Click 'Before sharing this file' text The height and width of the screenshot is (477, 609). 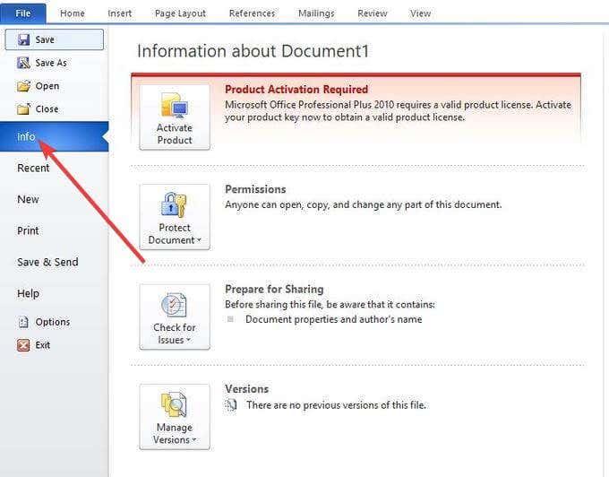(330, 304)
